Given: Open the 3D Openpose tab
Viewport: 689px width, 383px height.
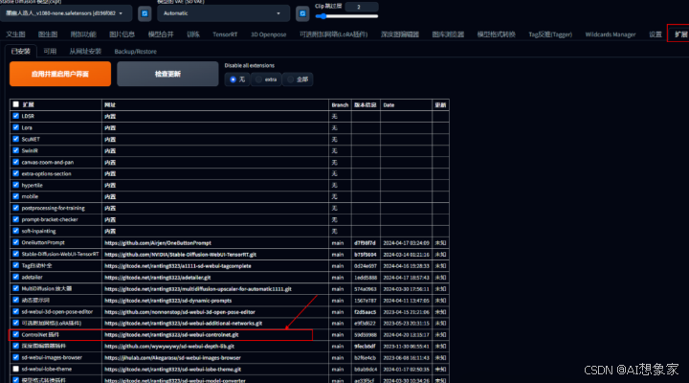Looking at the screenshot, I should pyautogui.click(x=269, y=34).
